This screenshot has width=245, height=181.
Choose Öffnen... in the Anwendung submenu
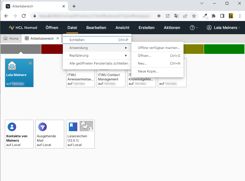point(158,56)
